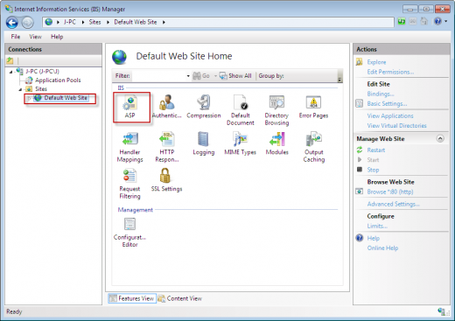Open the Modules feature
455x321 pixels.
276,143
